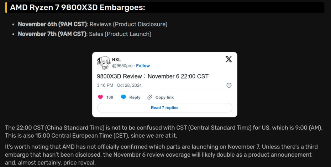331x167 pixels.
Task: Open the @9550pro handle link
Action: point(122,66)
